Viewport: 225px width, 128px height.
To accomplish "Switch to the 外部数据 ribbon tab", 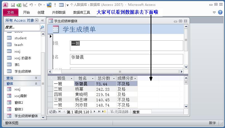I will (59, 13).
